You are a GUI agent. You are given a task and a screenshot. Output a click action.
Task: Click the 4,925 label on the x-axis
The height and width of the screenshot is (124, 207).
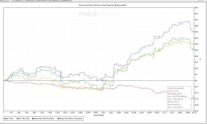pos(157,113)
